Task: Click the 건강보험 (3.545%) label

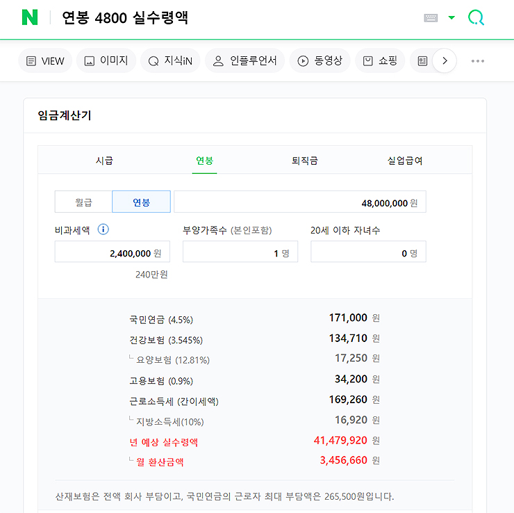Action: point(166,340)
